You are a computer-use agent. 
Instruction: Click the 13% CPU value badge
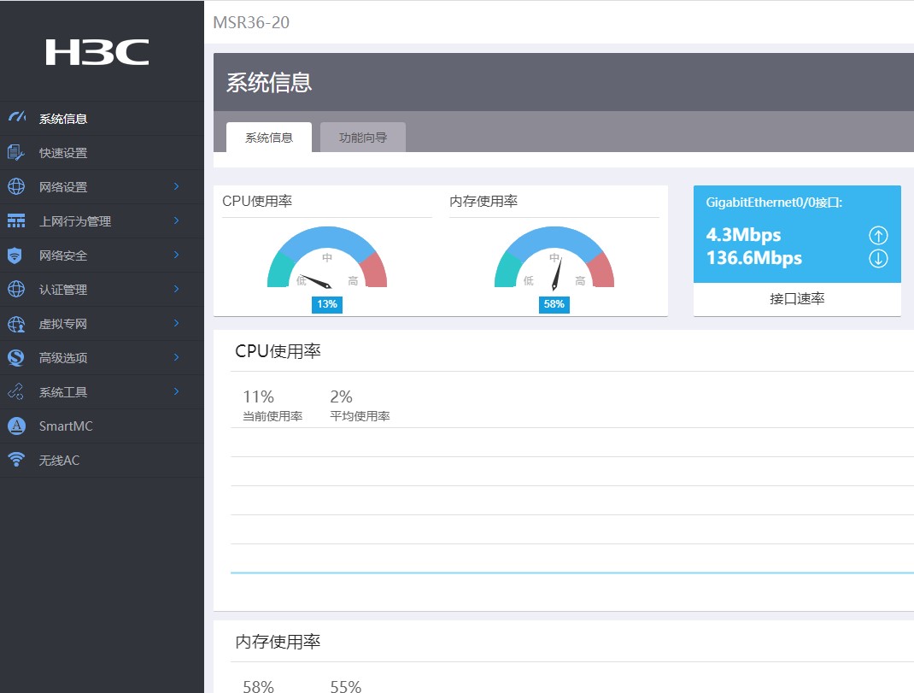[x=327, y=304]
